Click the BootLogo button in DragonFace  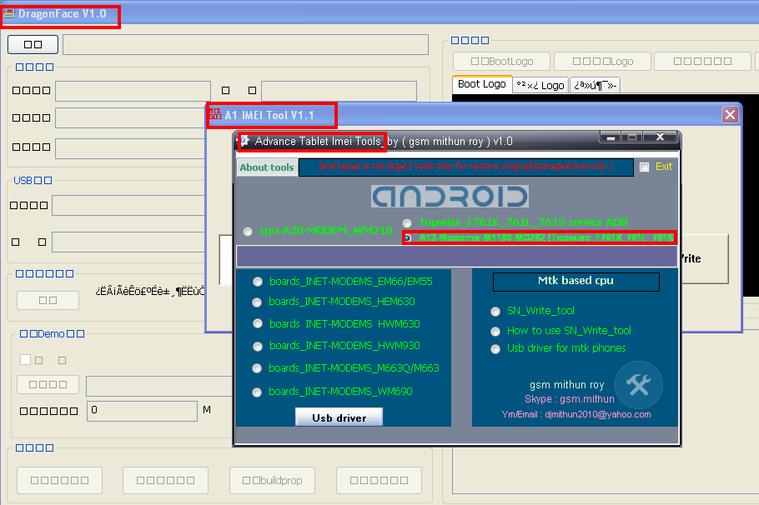[x=501, y=62]
